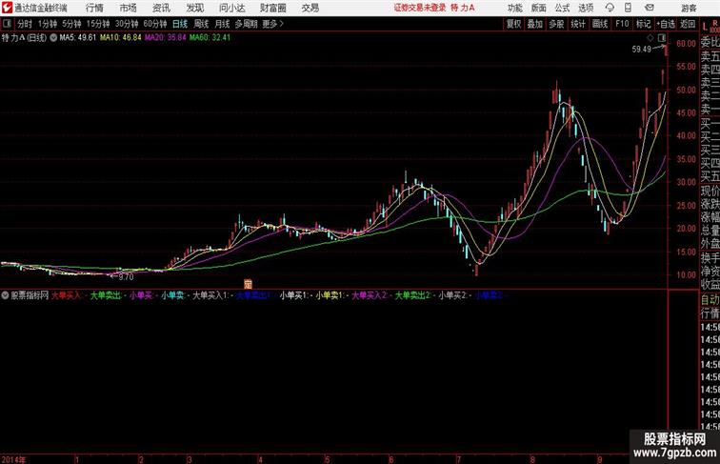Image resolution: width=720 pixels, height=464 pixels.
Task: Open the 发现 menu
Action: tap(194, 8)
